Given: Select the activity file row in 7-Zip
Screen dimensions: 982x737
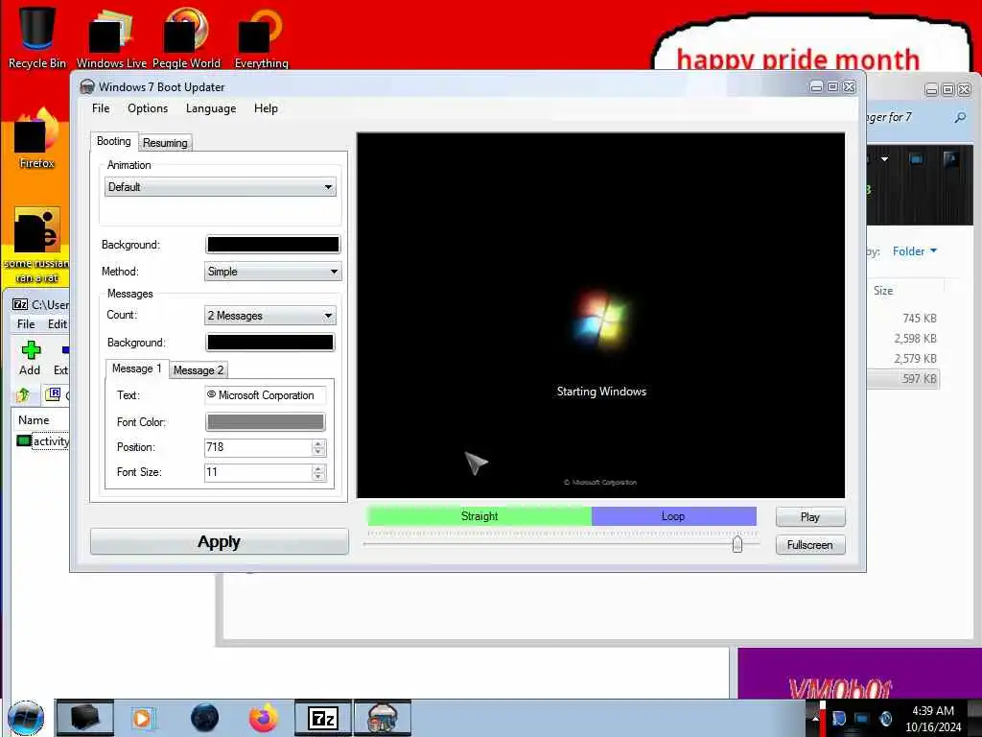Looking at the screenshot, I should [x=42, y=441].
